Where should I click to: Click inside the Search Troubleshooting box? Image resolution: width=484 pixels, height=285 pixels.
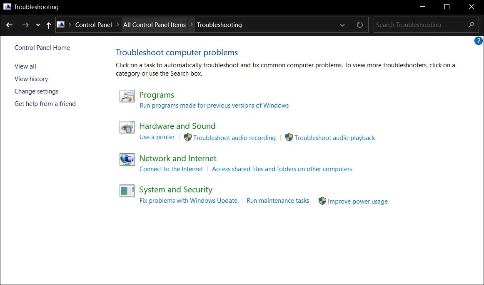coord(417,25)
